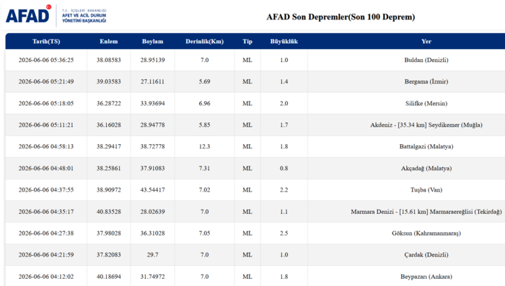The image size is (505, 286).
Task: Click location Buldan (Denizli)
Action: point(426,60)
